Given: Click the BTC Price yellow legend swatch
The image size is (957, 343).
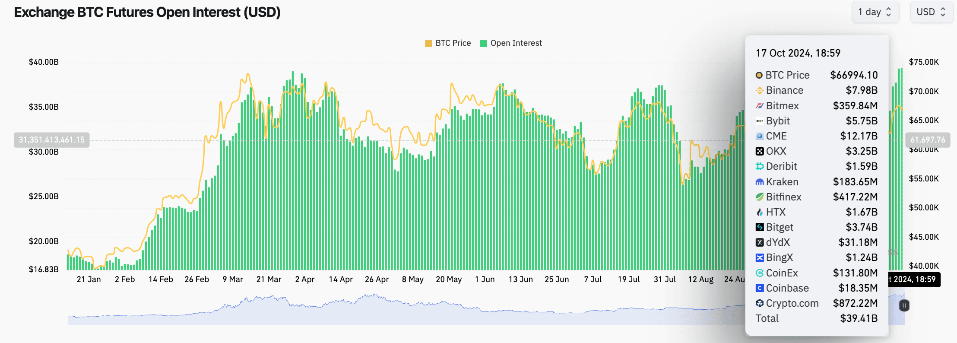Looking at the screenshot, I should click(x=428, y=43).
